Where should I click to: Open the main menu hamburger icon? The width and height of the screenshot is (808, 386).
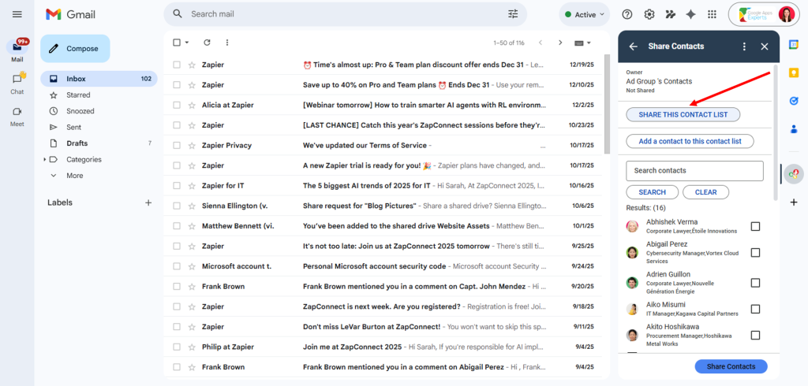[17, 14]
